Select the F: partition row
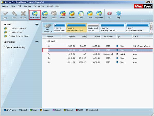 98,58
